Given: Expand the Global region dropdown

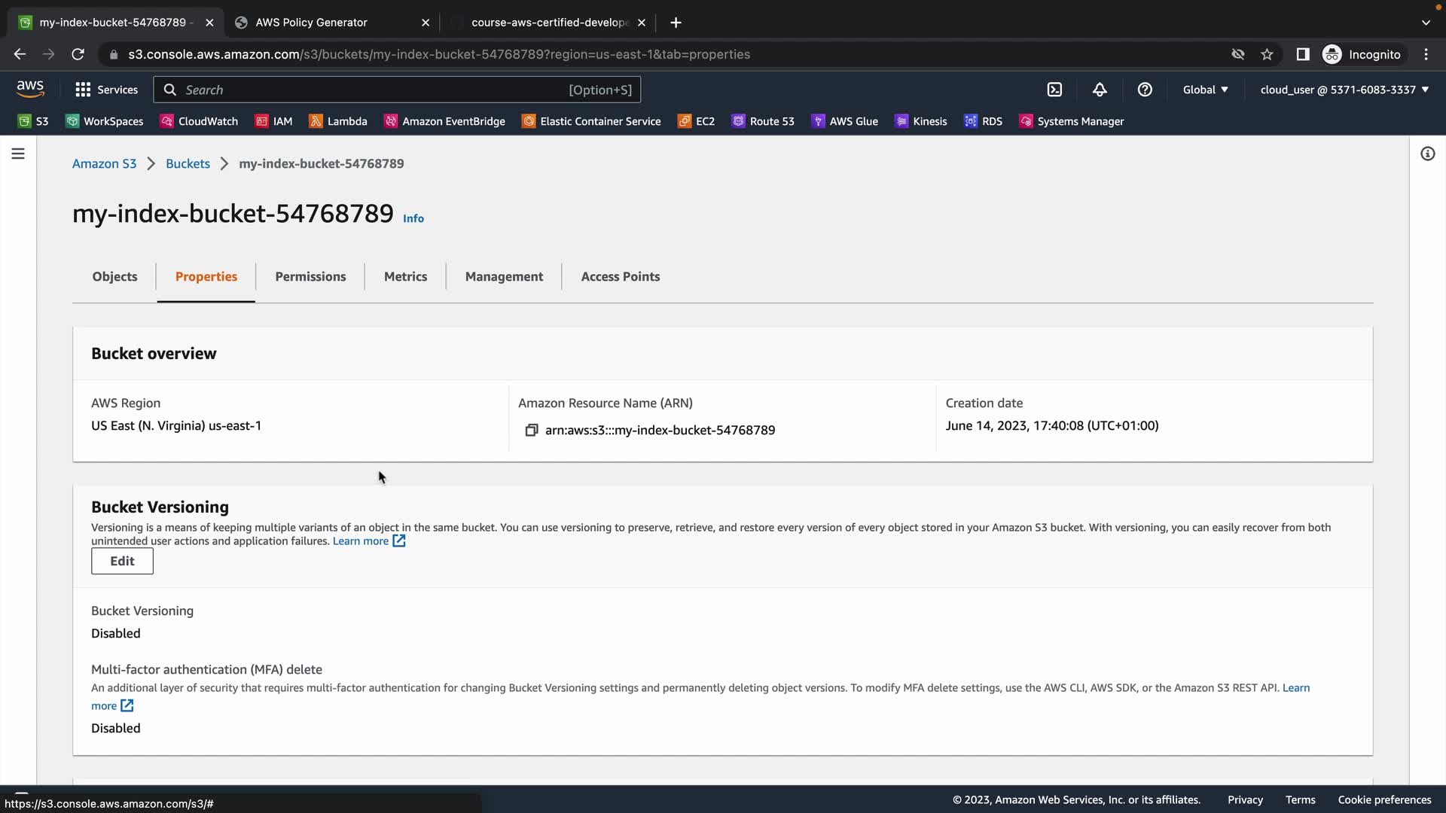Looking at the screenshot, I should coord(1205,90).
